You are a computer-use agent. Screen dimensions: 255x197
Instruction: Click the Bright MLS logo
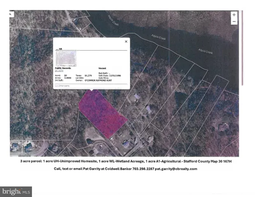tap(16, 191)
